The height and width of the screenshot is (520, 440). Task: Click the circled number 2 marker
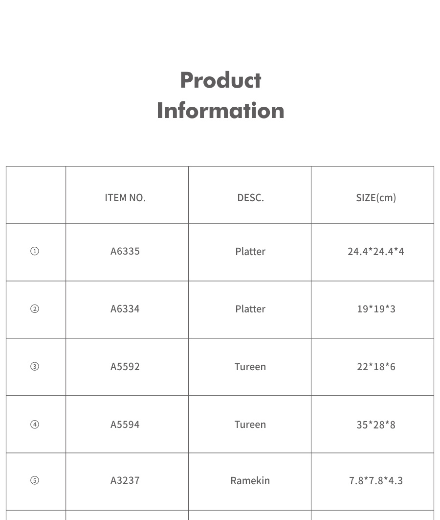pos(35,309)
